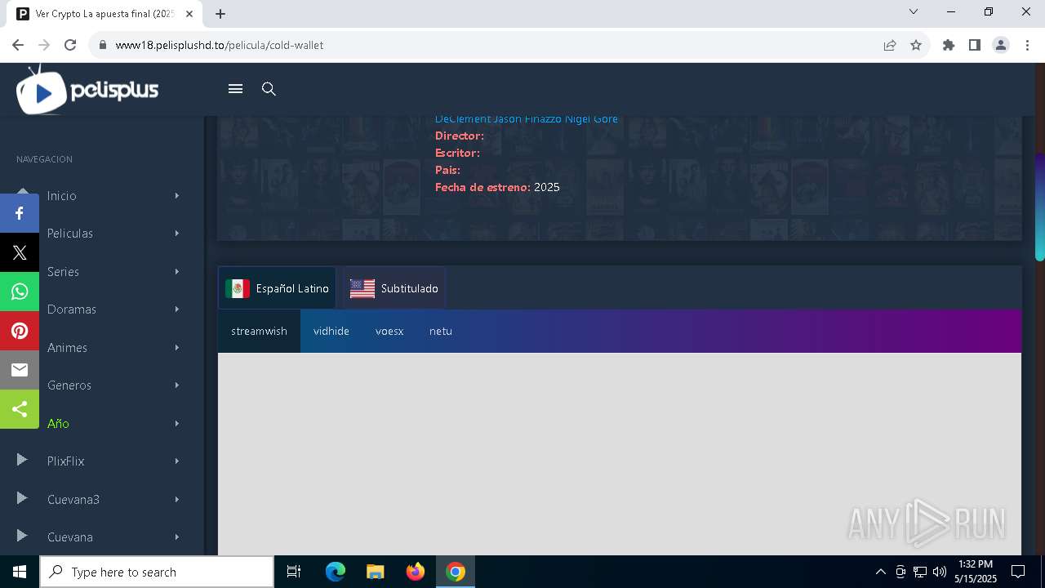This screenshot has height=588, width=1045.
Task: Switch to streamwish server tab
Action: click(259, 331)
